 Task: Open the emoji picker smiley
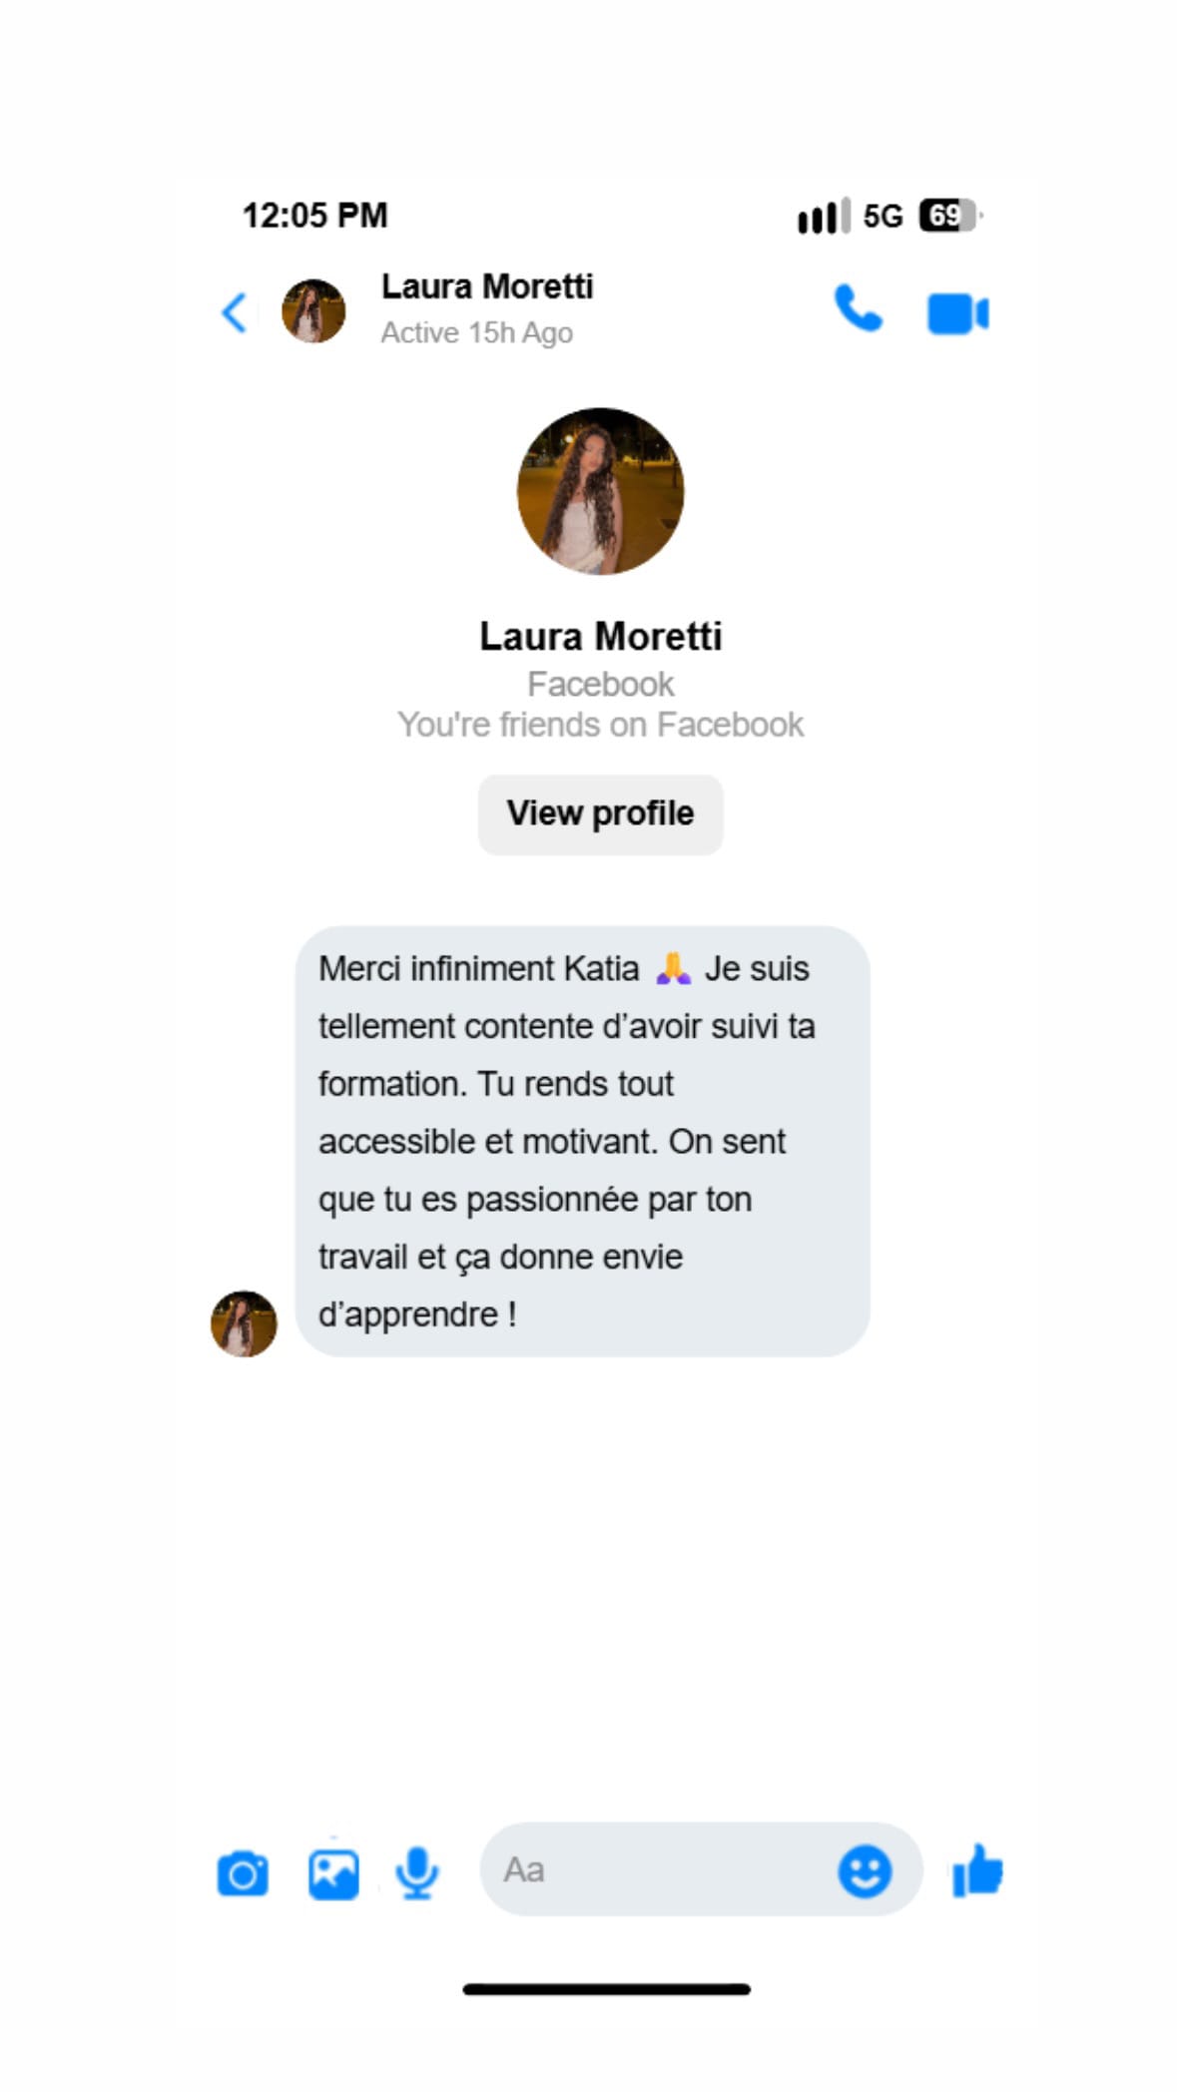(x=865, y=1870)
